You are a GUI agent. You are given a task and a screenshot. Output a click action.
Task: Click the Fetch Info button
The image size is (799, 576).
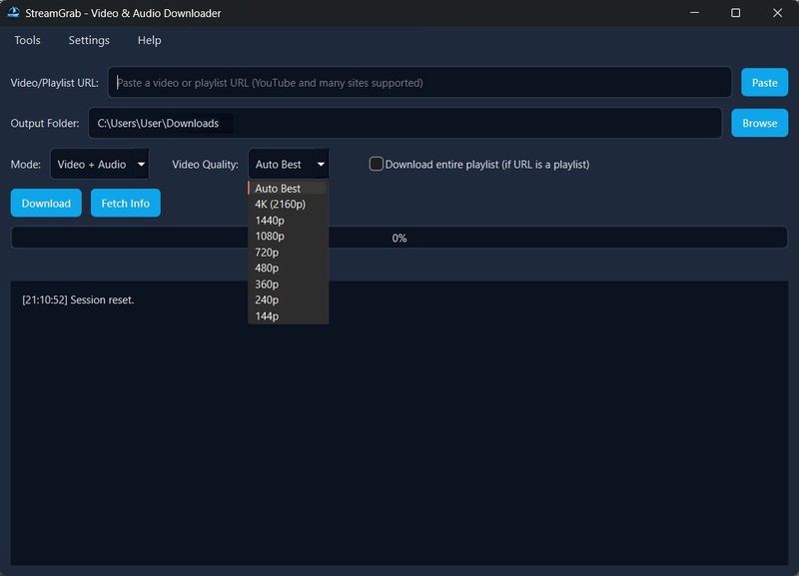coord(126,204)
